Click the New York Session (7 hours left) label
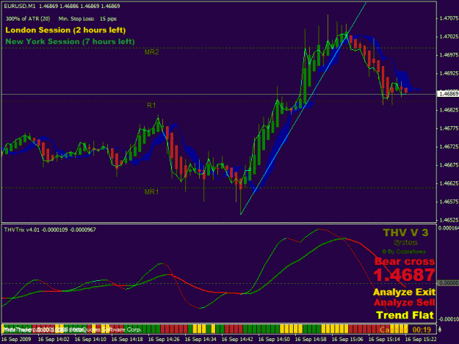Screen dimensions: 459x344 70,42
